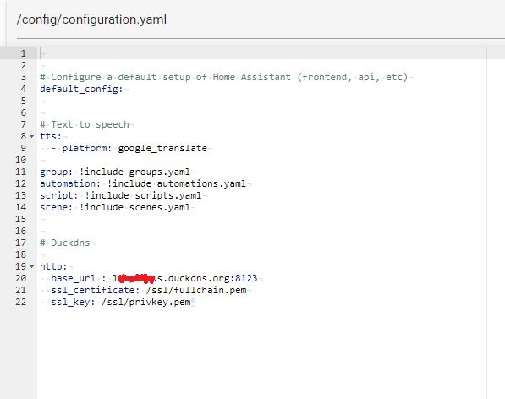
Task: Click line number 11 in gutter
Action: (21, 172)
